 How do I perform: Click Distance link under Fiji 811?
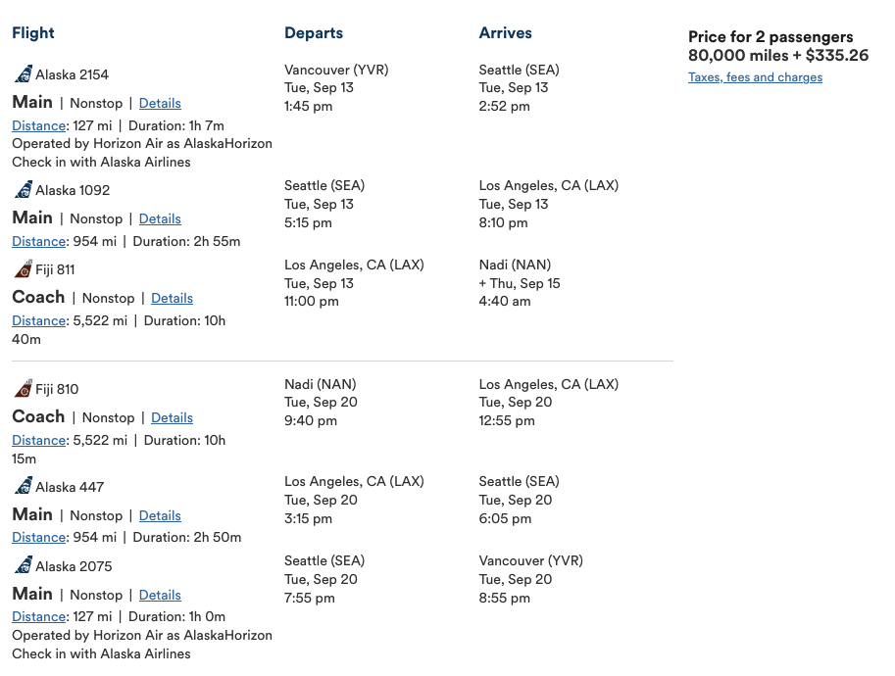[x=39, y=320]
